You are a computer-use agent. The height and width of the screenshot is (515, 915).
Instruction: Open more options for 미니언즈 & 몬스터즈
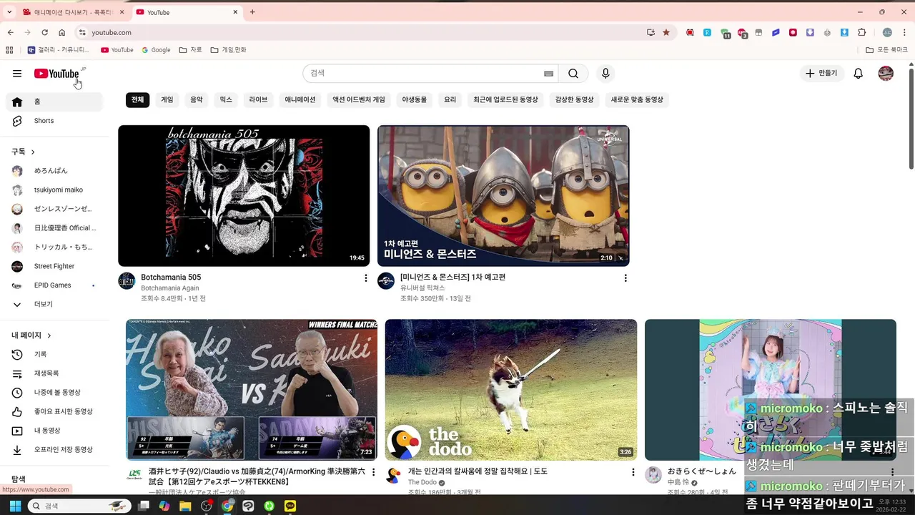[625, 278]
